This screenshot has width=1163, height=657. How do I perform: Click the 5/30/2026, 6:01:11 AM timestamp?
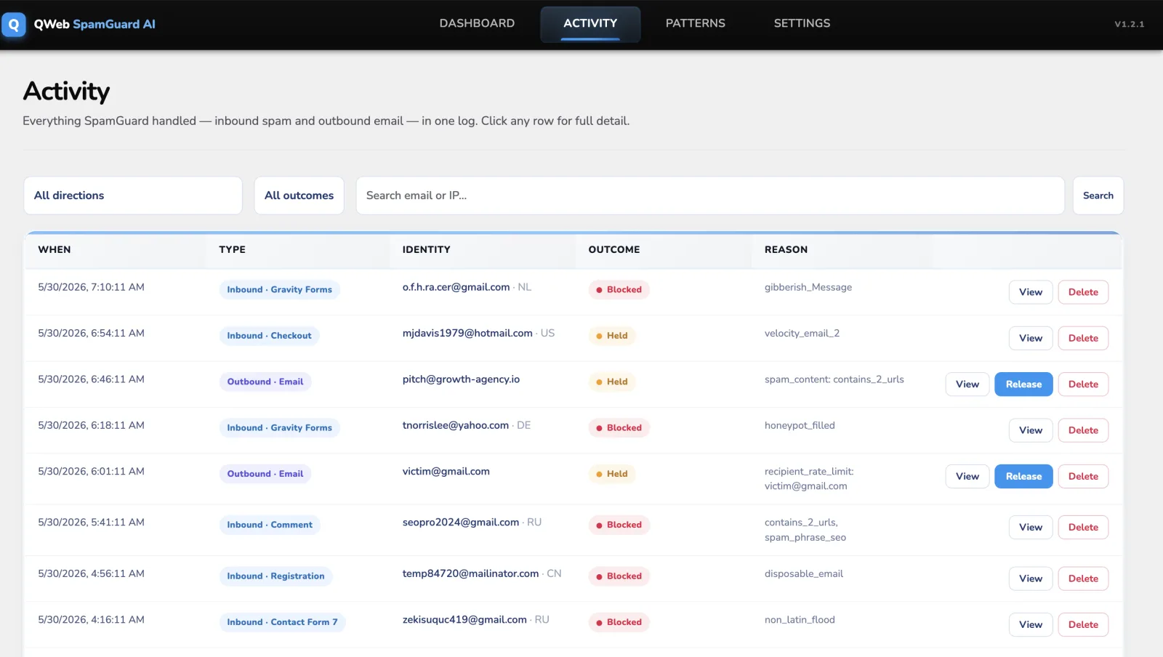click(x=92, y=472)
